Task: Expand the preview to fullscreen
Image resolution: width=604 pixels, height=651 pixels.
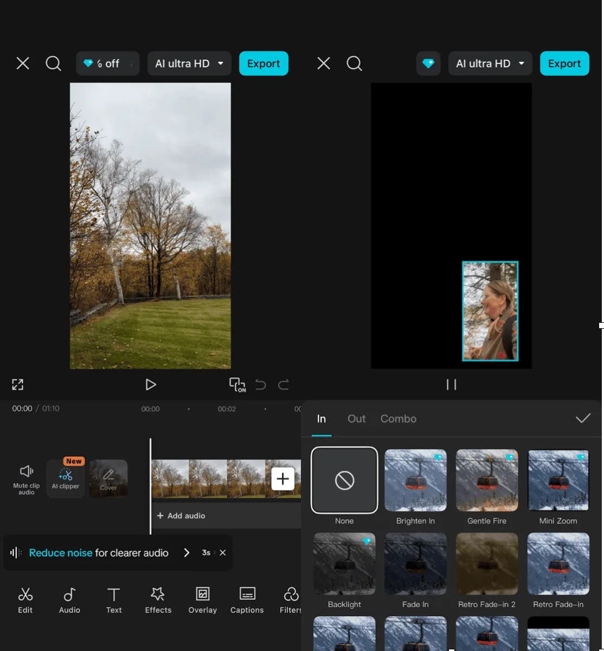Action: coord(18,385)
